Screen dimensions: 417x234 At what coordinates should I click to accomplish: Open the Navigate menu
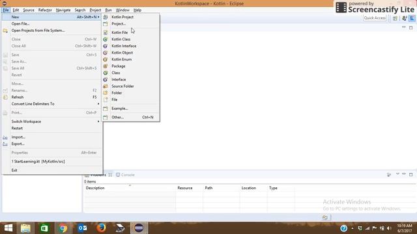pos(63,10)
